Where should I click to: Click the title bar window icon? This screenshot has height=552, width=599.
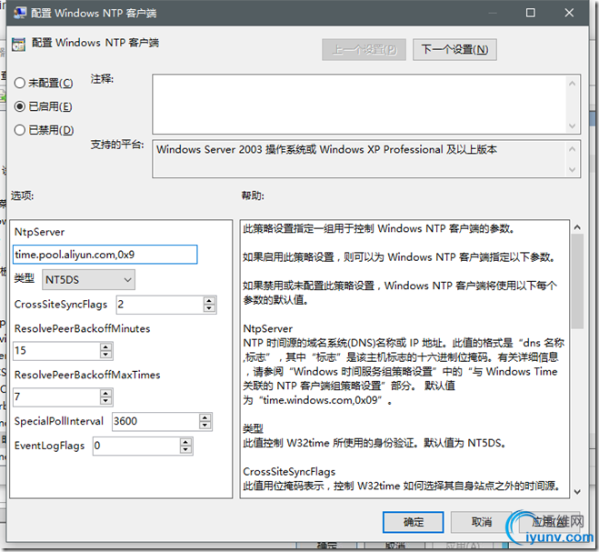pyautogui.click(x=19, y=13)
